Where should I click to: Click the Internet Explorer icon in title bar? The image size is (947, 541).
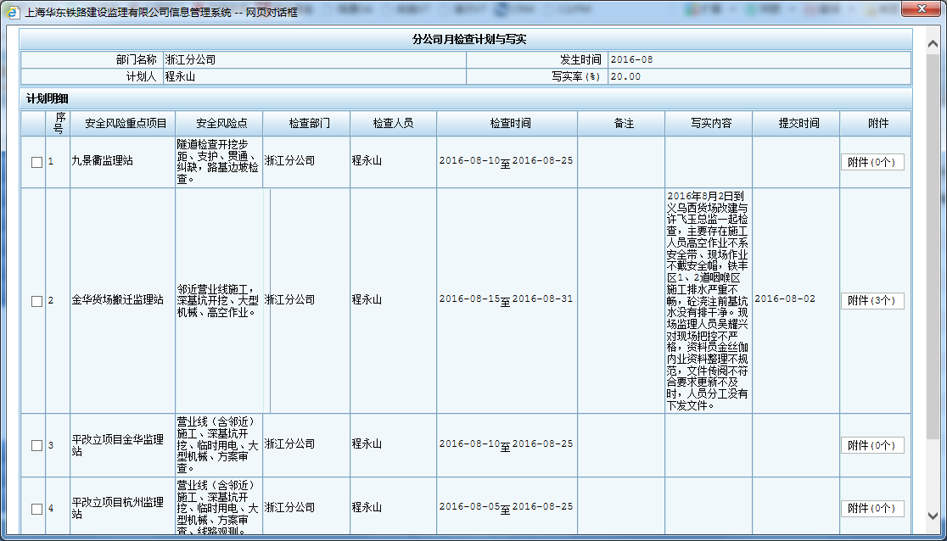[x=11, y=12]
